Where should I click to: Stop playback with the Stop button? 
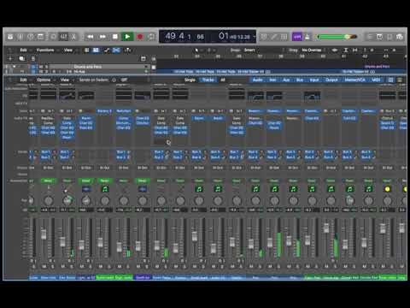pos(115,37)
